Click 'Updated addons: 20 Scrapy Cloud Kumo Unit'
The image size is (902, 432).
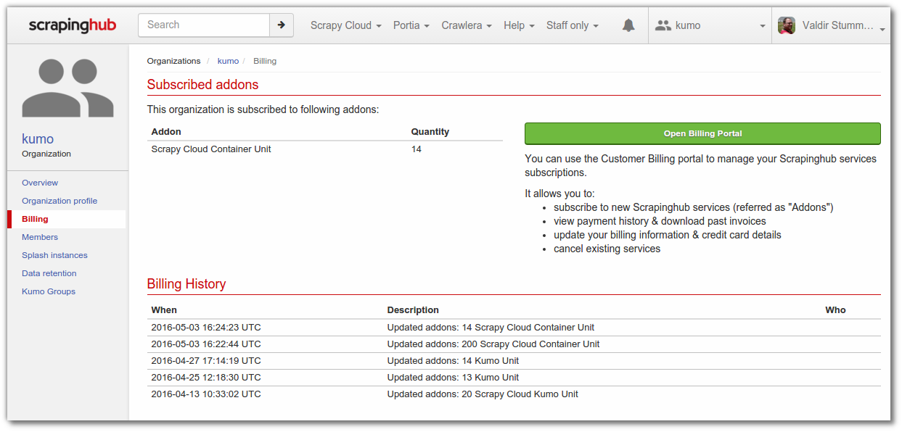pyautogui.click(x=483, y=394)
